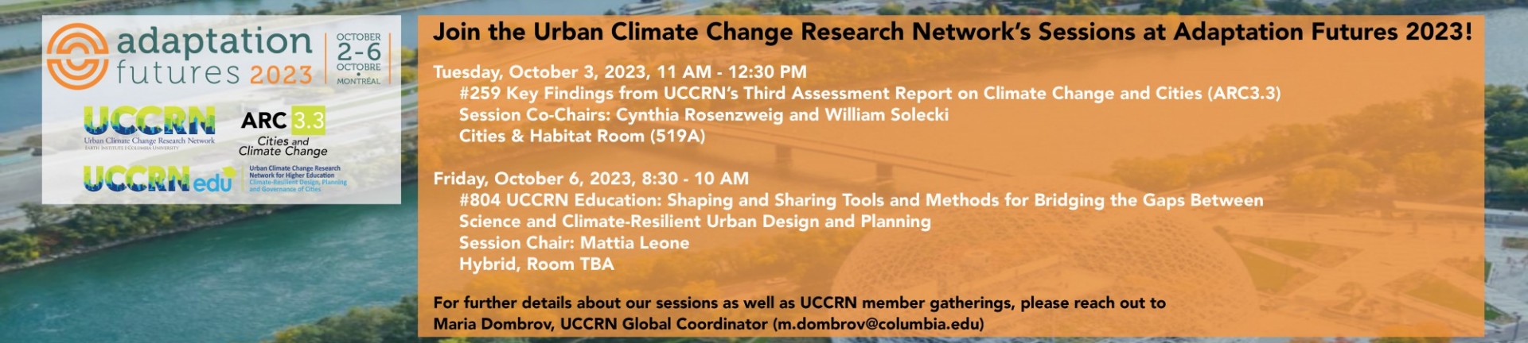This screenshot has height=343, width=1528.
Task: Click the Hybrid, Room TBA line
Action: (x=536, y=264)
